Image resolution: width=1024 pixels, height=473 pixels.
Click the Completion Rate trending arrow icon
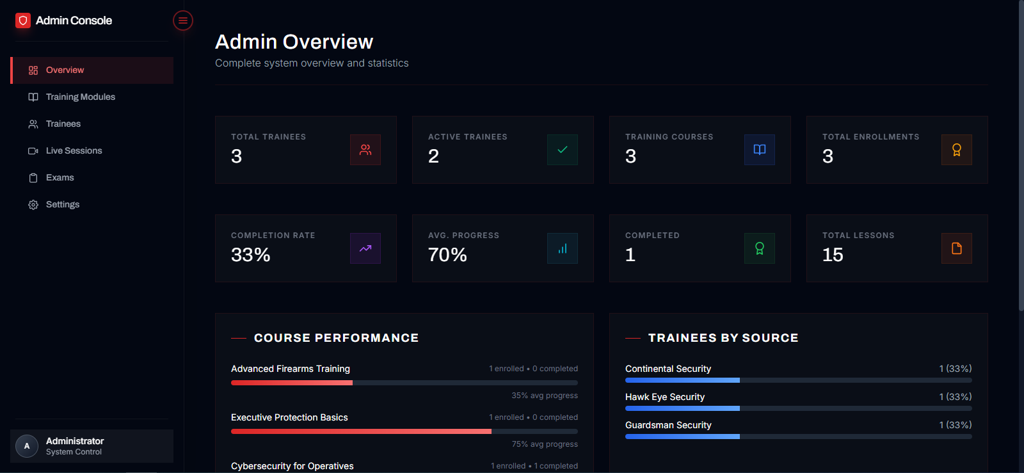365,248
